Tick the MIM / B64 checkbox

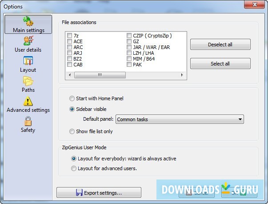[129, 59]
